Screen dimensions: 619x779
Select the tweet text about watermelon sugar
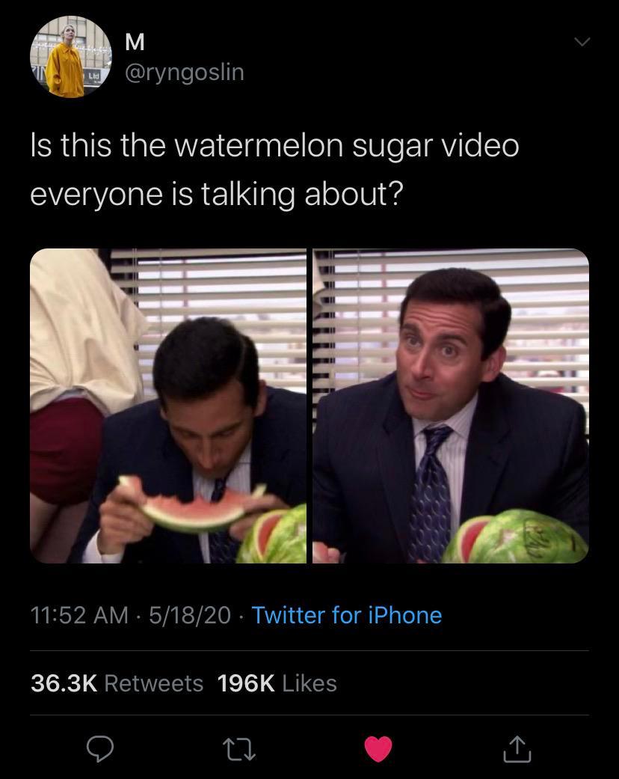tap(274, 169)
